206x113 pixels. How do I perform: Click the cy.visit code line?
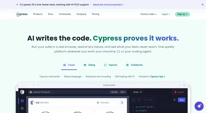tap(145, 107)
